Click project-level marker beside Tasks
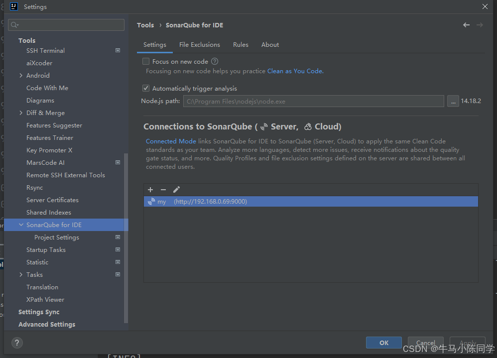The image size is (497, 358). (118, 274)
